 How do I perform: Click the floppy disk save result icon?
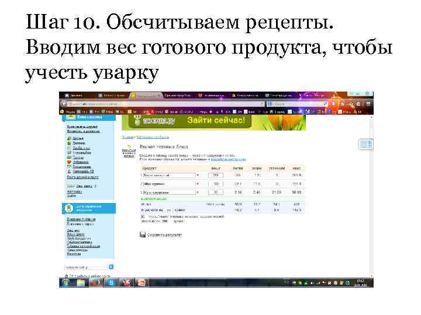click(x=143, y=235)
